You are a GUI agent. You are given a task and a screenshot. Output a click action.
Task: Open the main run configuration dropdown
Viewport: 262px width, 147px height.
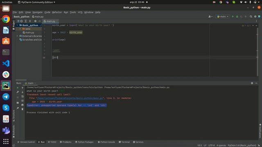coord(223,16)
